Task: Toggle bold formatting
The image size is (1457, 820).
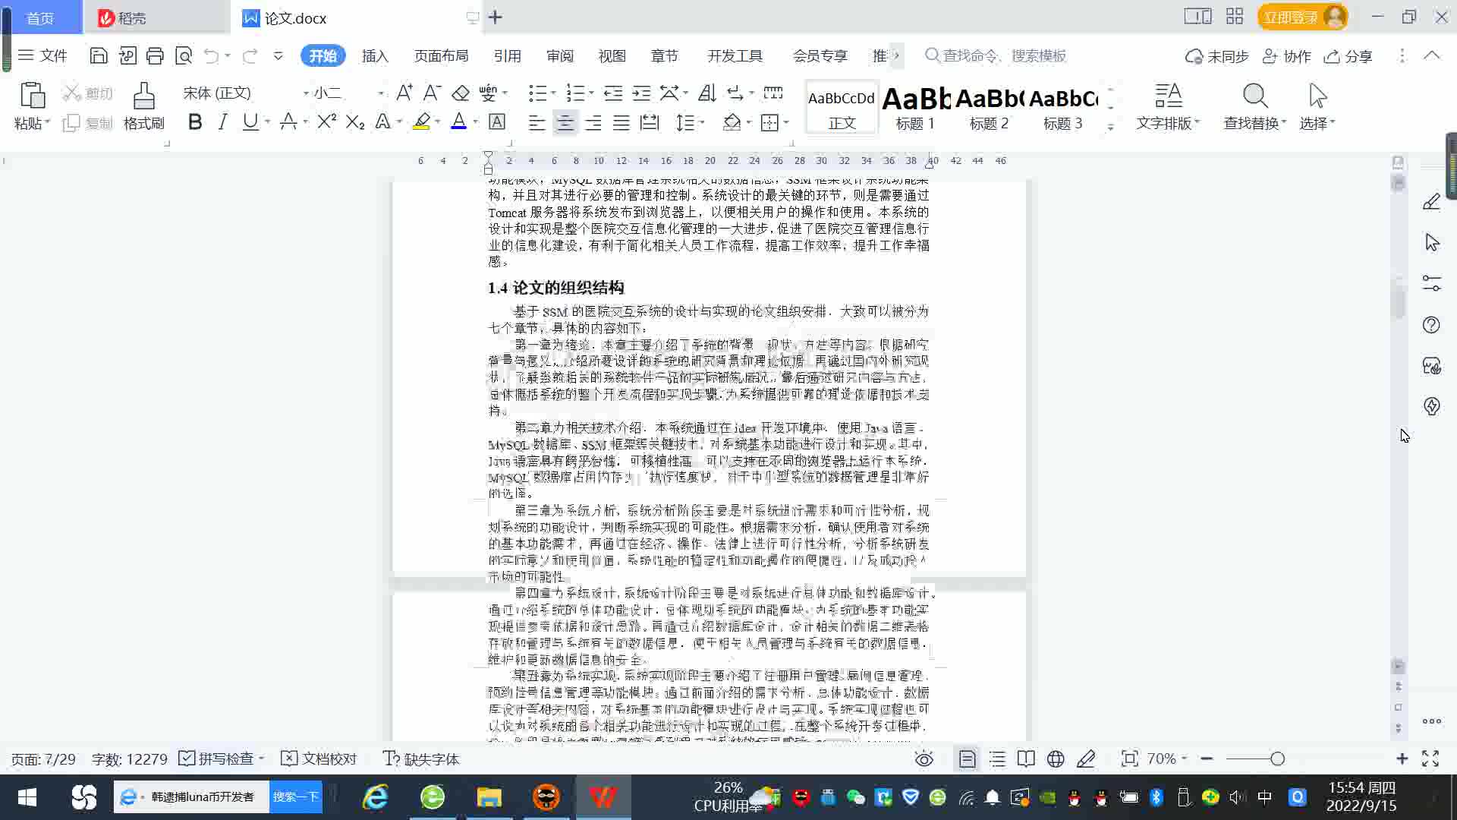Action: [195, 122]
